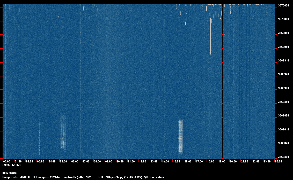Click the 17:00 time label
293x180 pixels.
199,161
